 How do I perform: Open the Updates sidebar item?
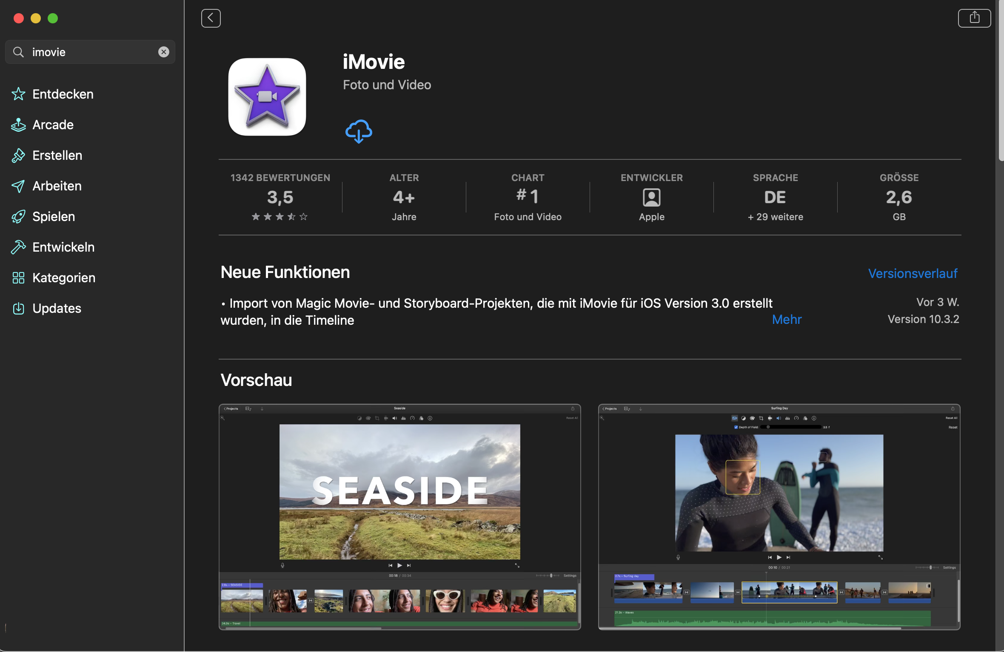[x=57, y=308]
